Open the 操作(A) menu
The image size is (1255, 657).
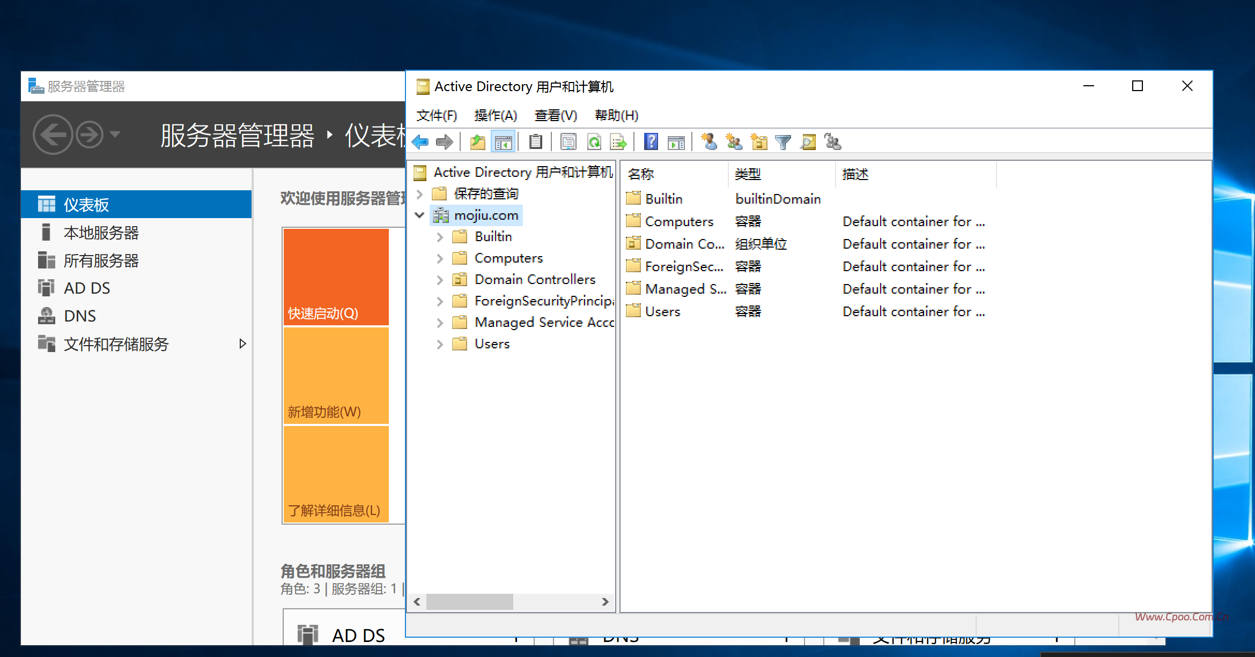pos(496,115)
